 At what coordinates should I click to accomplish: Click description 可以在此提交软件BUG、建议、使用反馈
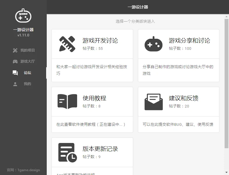pyautogui.click(x=178, y=125)
